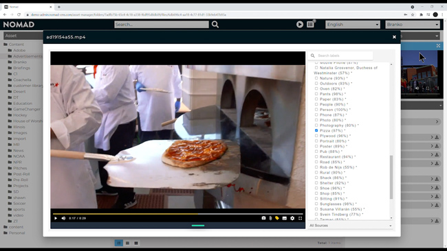
Task: Enter fullscreen video mode
Action: 301,218
